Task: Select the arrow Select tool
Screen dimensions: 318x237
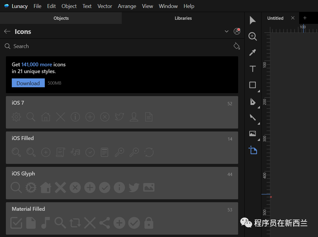Action: coord(253,20)
